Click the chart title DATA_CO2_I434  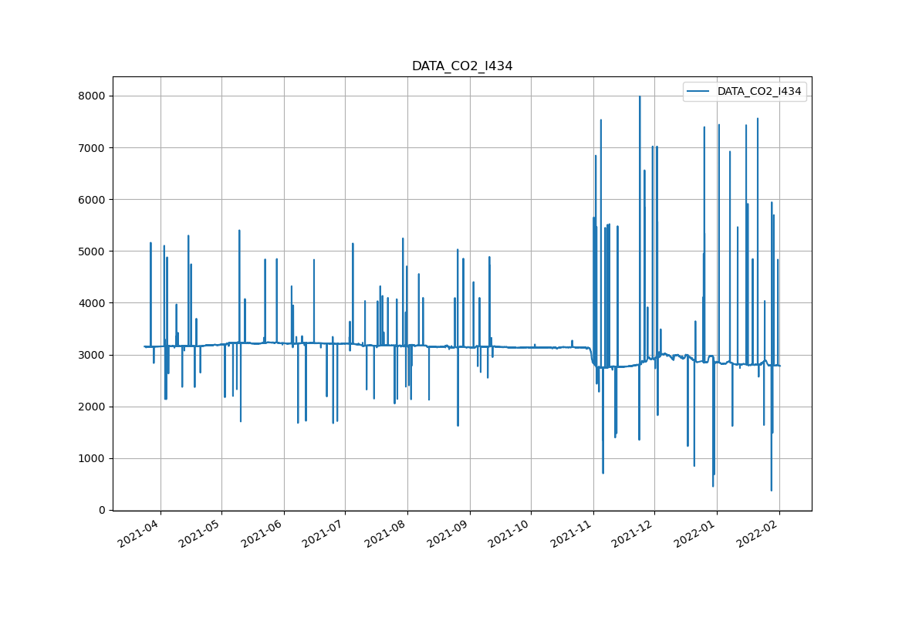461,66
